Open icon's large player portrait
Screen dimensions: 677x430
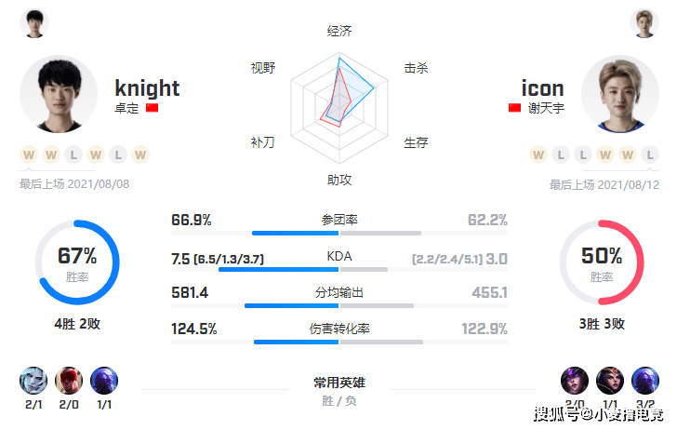620,94
